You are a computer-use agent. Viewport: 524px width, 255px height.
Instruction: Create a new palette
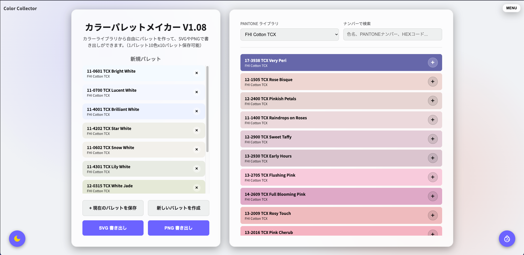pyautogui.click(x=178, y=208)
